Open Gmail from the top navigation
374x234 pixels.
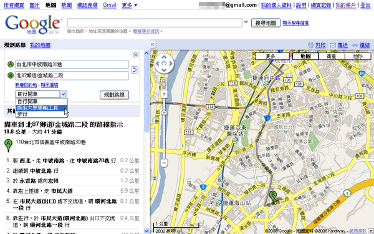point(110,5)
